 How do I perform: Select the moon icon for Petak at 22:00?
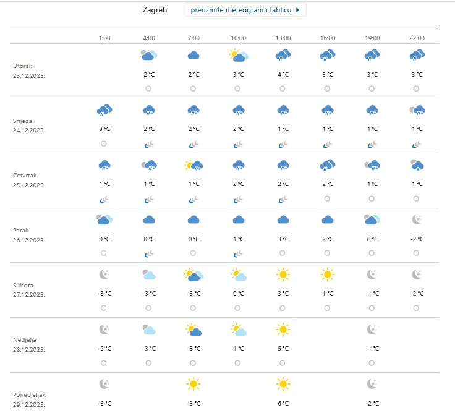pyautogui.click(x=416, y=219)
